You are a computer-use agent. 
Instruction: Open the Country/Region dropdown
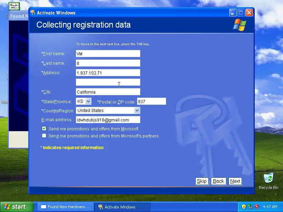tap(137, 111)
